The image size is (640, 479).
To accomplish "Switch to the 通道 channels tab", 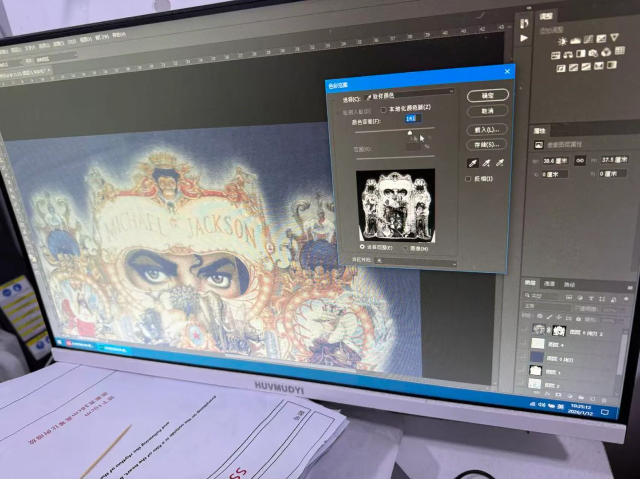I will pyautogui.click(x=549, y=284).
